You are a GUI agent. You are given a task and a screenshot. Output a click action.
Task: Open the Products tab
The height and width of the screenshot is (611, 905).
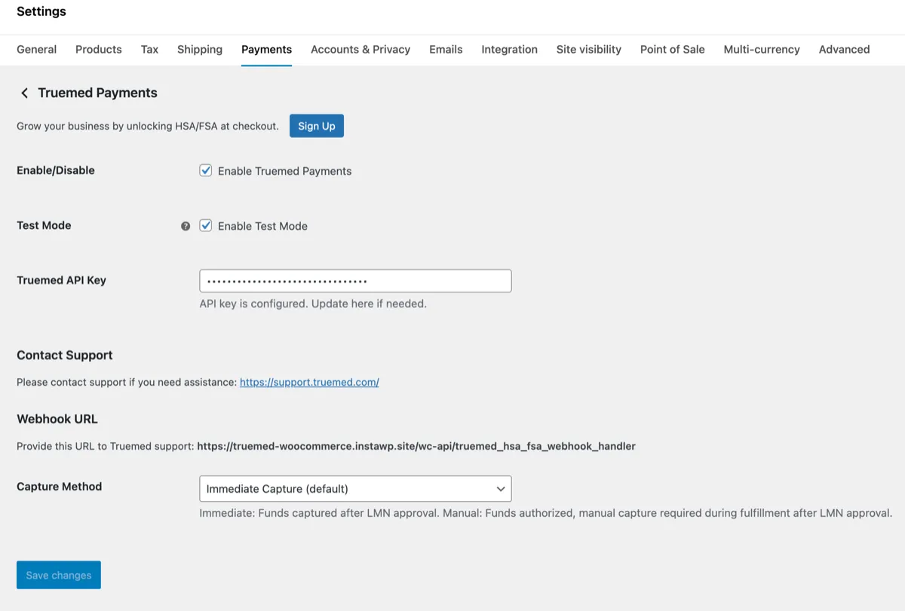99,49
